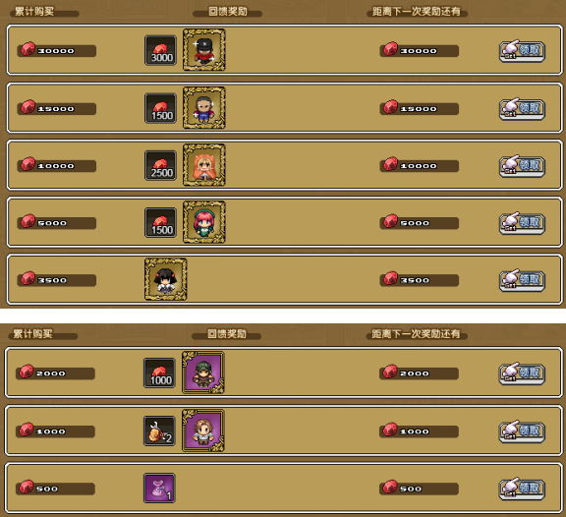Screen dimensions: 566x517
Task: Select the pink-haired green-hat character portrait
Action: tap(204, 222)
